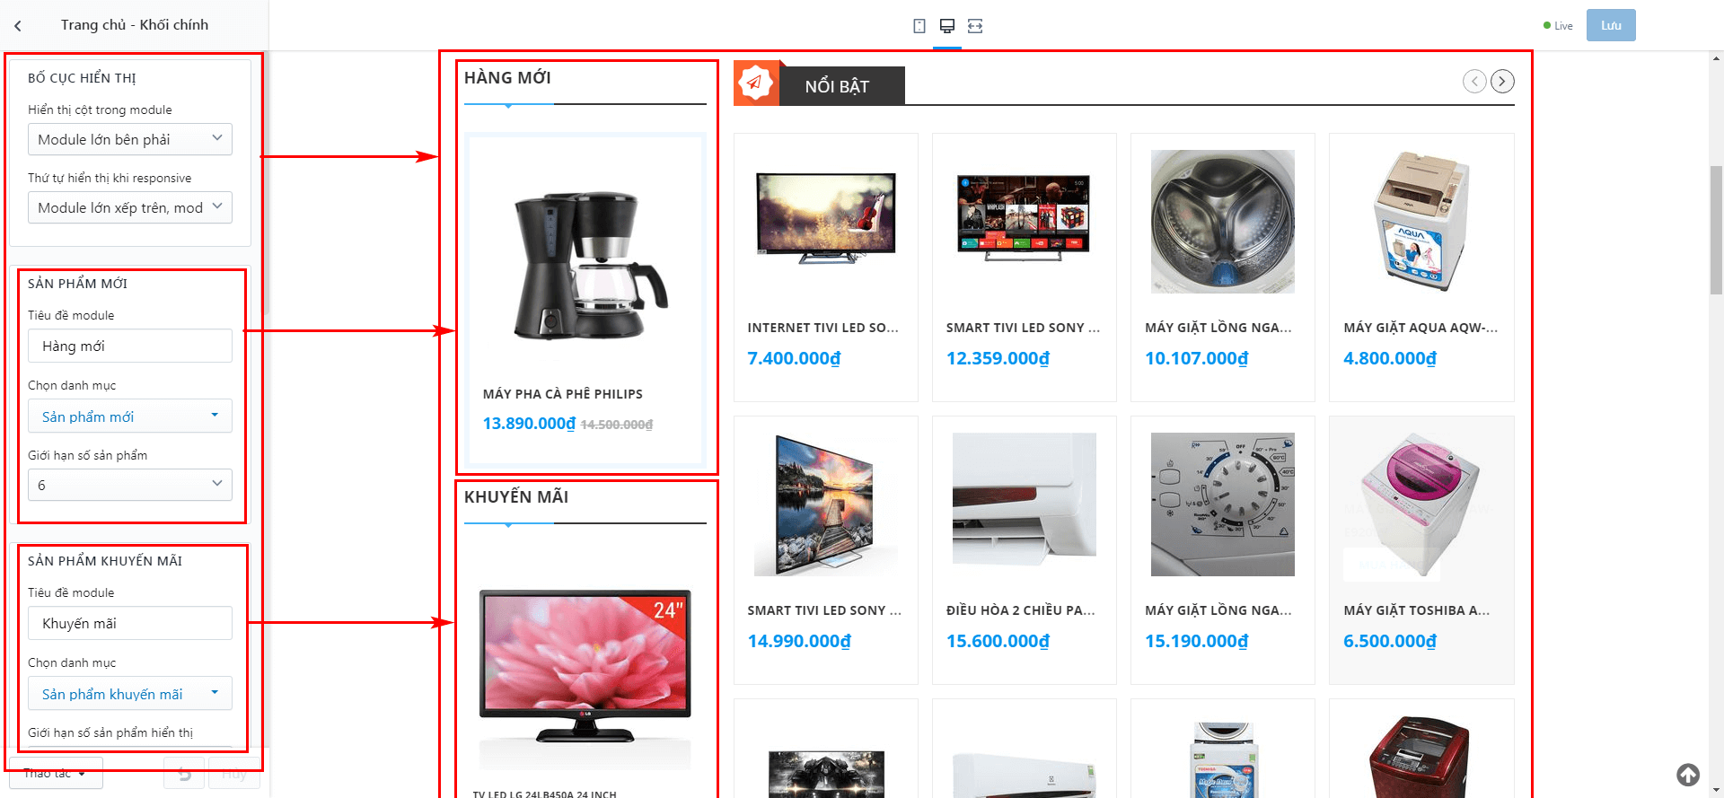Click the 'Khuyến mãi' section heading
Screen dimensions: 1724x798
point(516,497)
